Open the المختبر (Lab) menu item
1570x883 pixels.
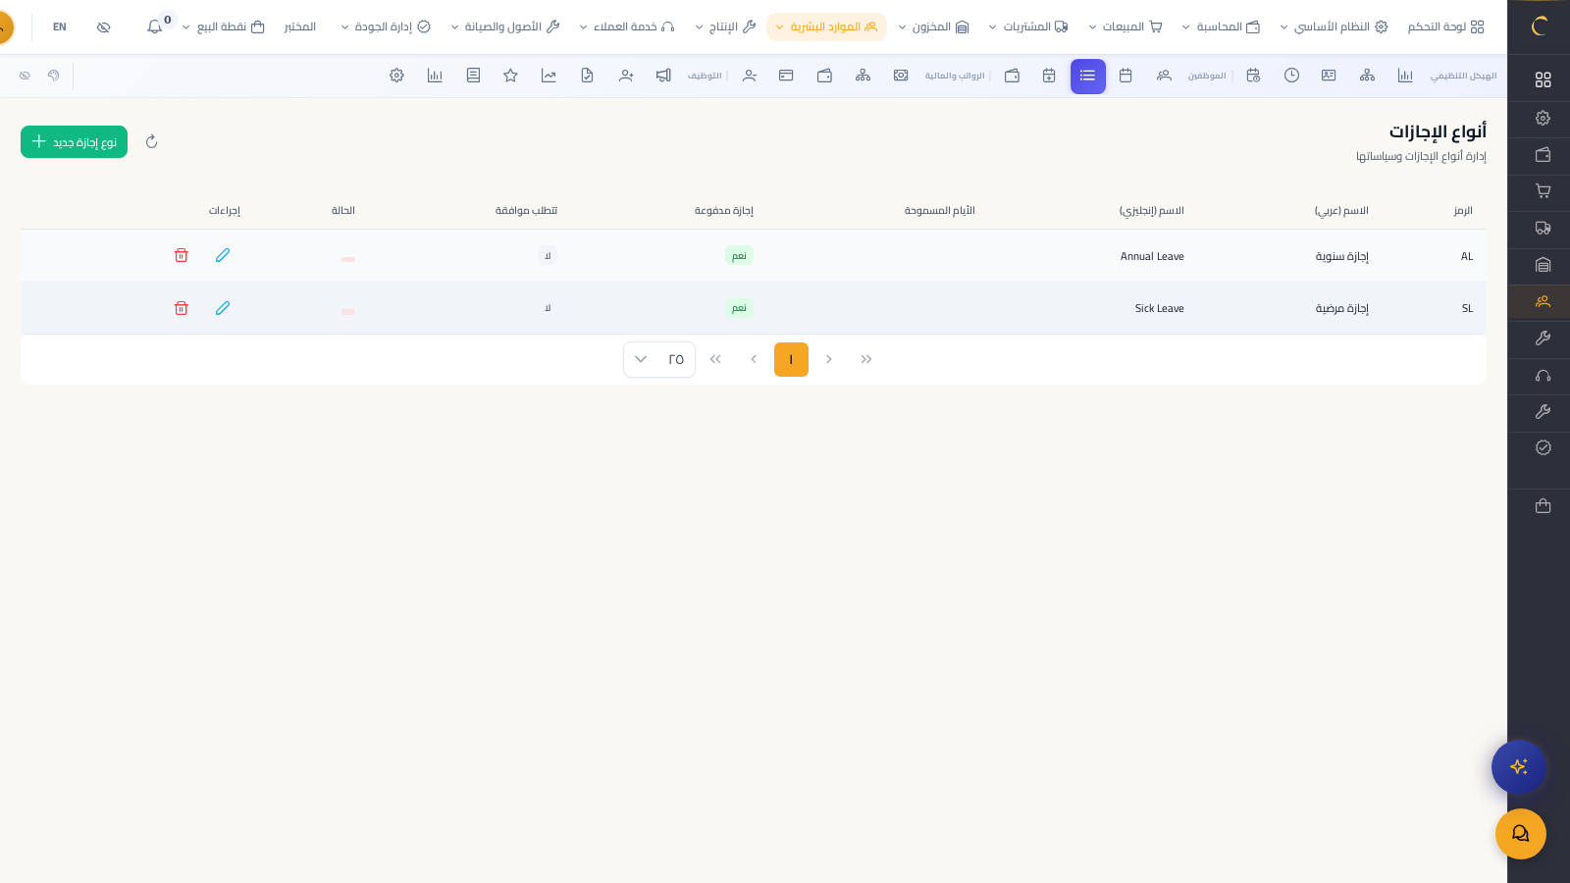[299, 26]
